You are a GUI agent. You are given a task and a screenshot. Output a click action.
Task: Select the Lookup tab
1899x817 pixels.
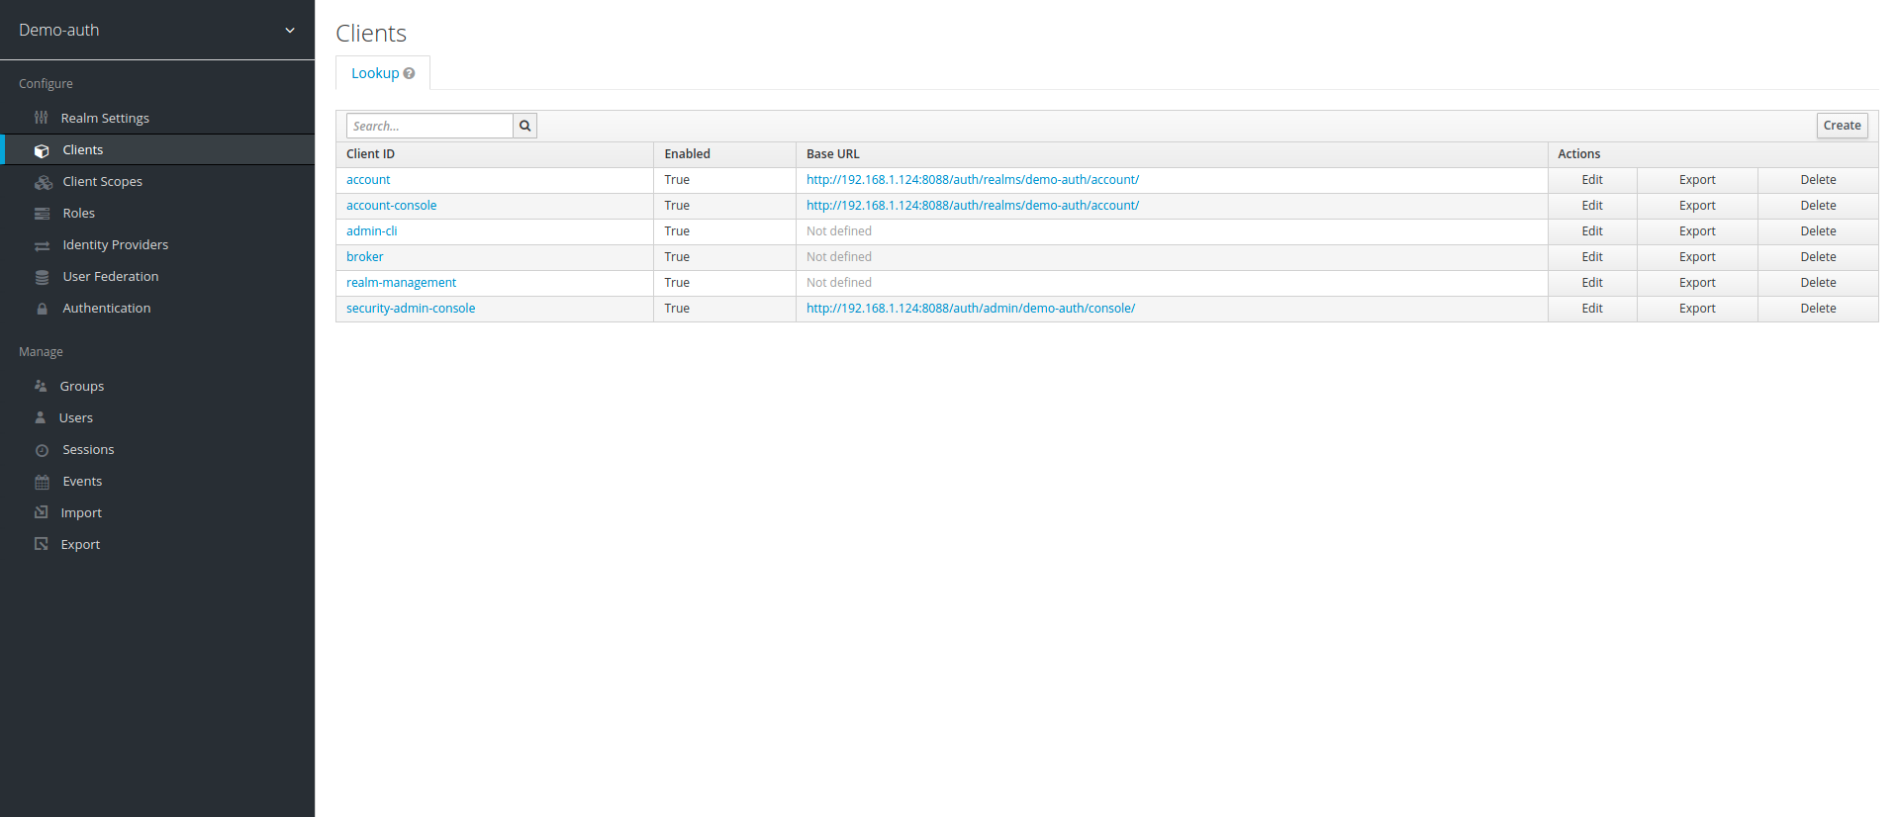click(375, 73)
